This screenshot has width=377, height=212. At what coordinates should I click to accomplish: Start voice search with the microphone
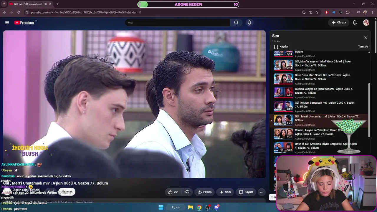(249, 23)
